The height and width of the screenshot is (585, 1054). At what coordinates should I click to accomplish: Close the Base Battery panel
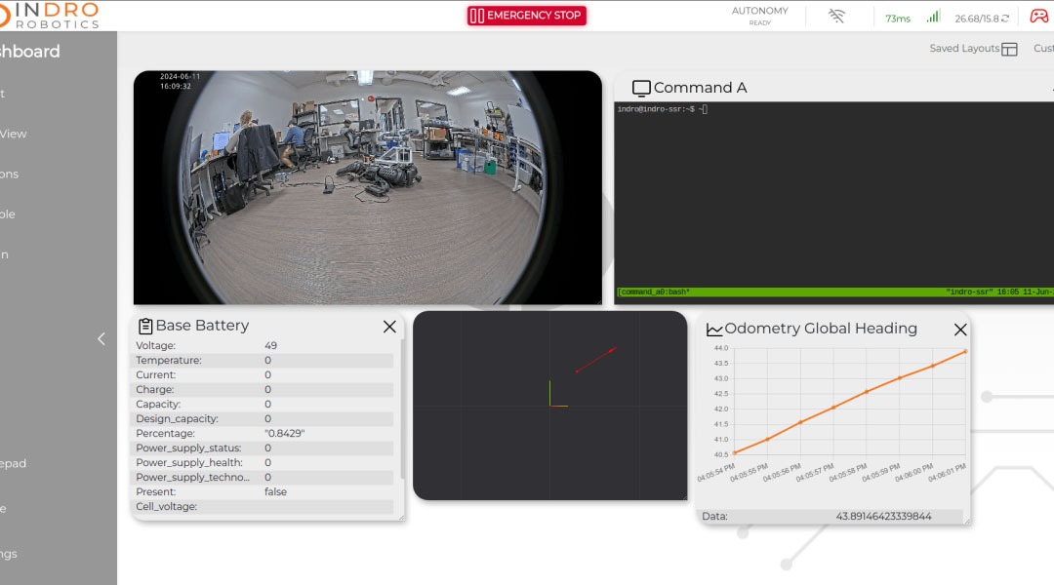click(389, 326)
